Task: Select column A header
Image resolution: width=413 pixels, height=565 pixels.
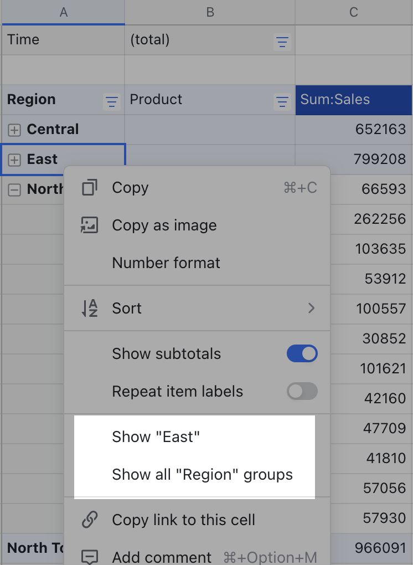Action: click(63, 11)
